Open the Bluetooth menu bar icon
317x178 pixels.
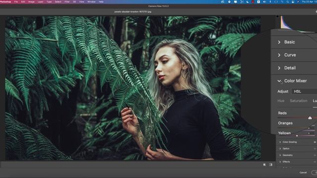click(270, 2)
